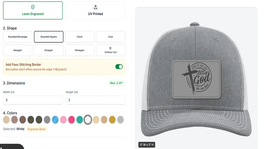
Task: Select the Laser Engraved shield icon option
Action: pyautogui.click(x=33, y=11)
